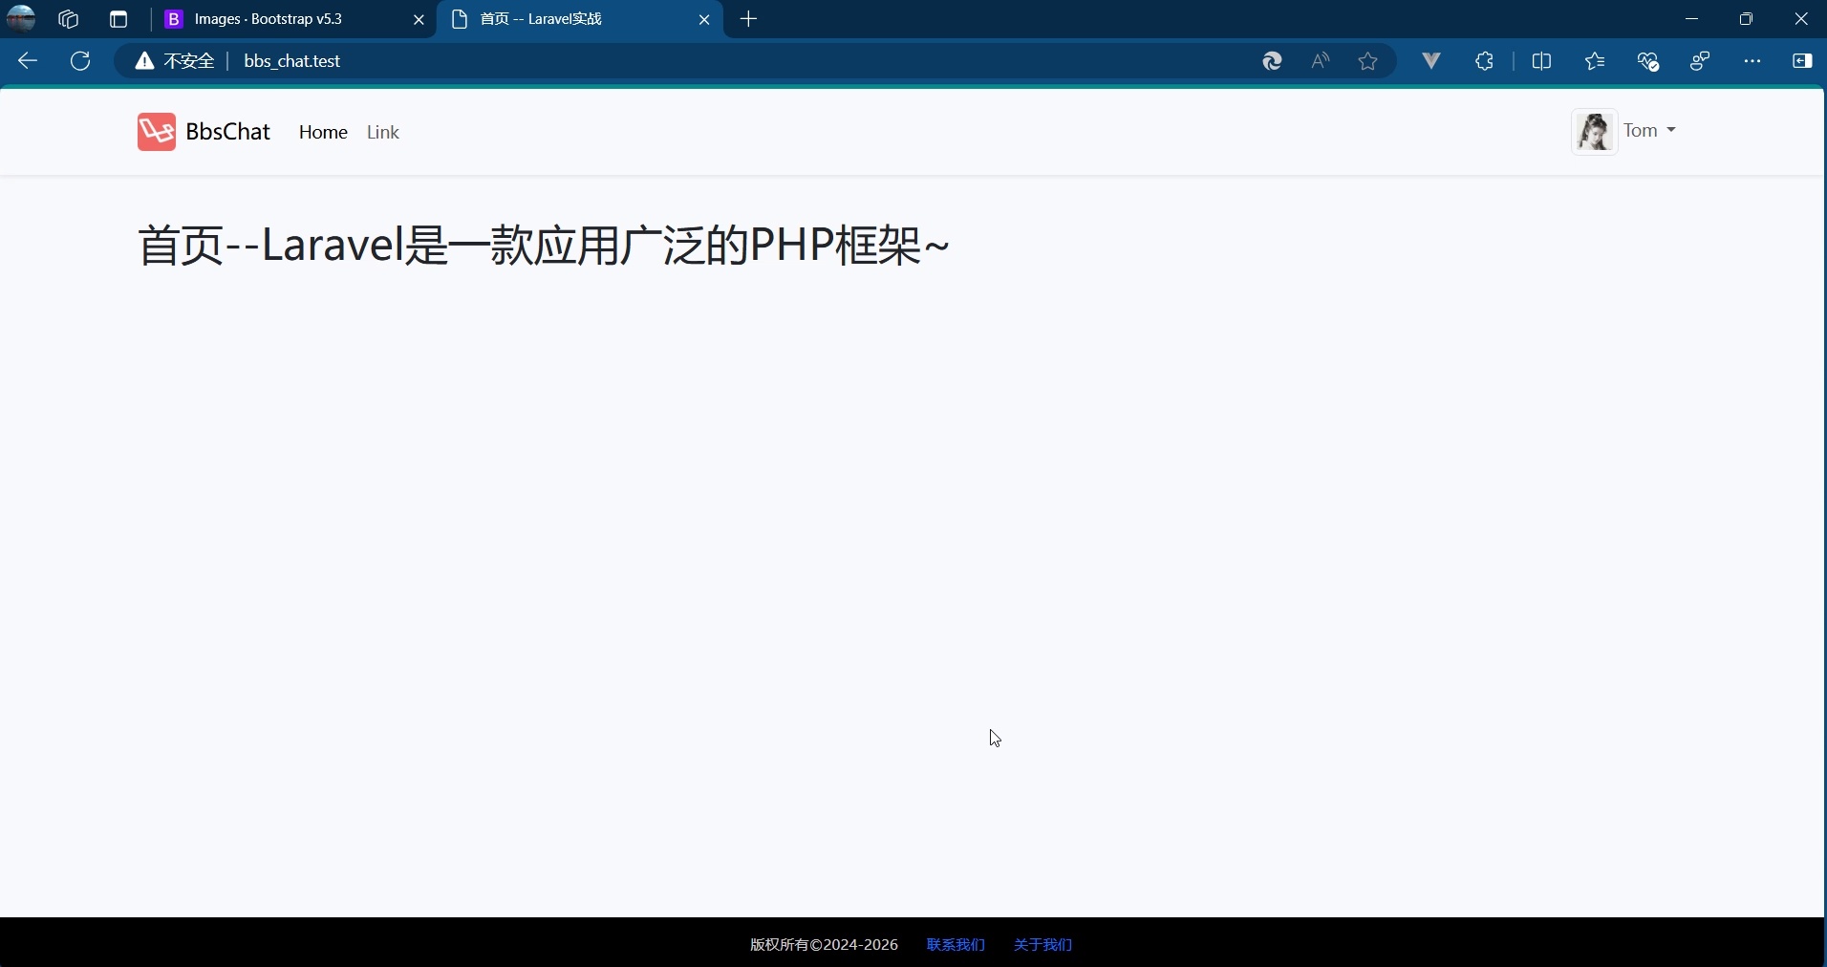Click the 联系我们 footer link

955,945
